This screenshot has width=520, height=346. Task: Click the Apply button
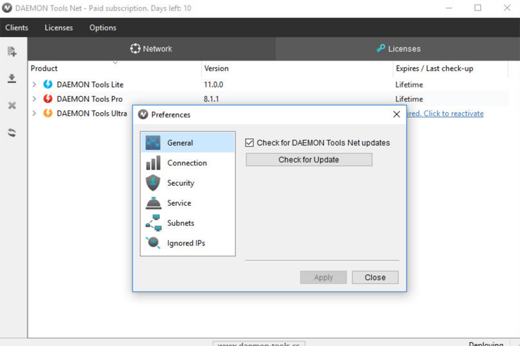[323, 277]
